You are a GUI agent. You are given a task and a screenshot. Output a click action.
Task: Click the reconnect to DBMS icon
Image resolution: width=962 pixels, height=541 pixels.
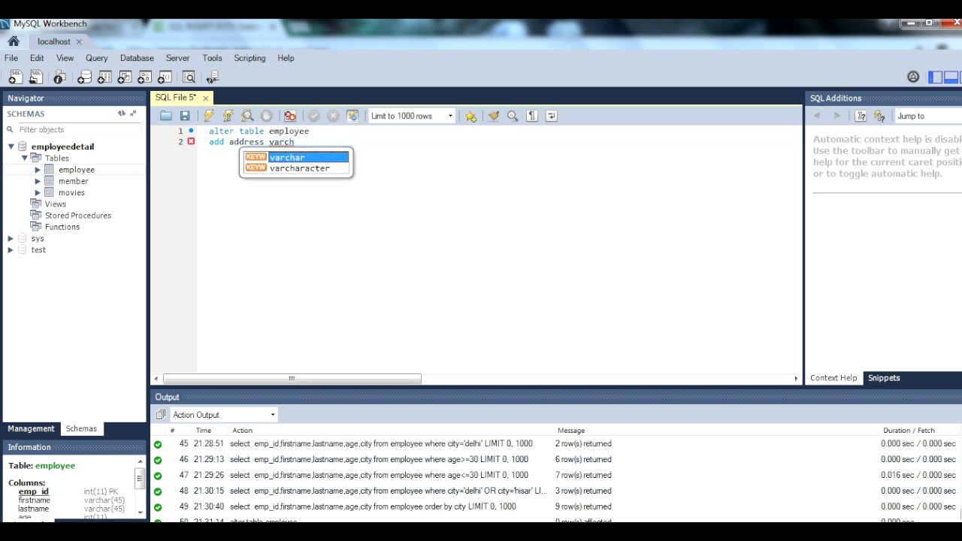pyautogui.click(x=213, y=77)
